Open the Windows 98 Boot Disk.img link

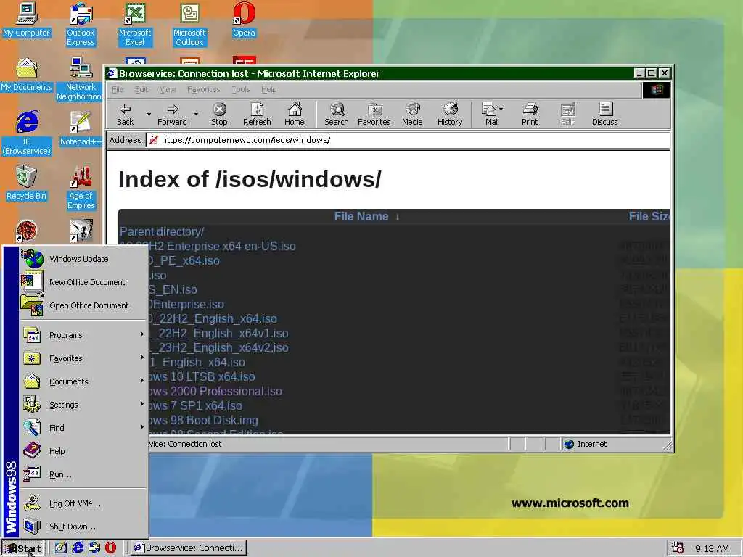pyautogui.click(x=203, y=420)
